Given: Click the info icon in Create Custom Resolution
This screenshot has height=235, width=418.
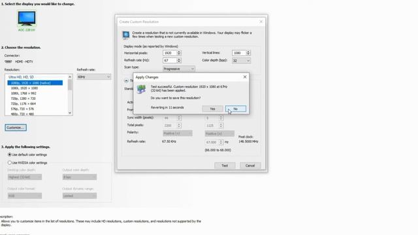Looking at the screenshot, I should (x=126, y=35).
